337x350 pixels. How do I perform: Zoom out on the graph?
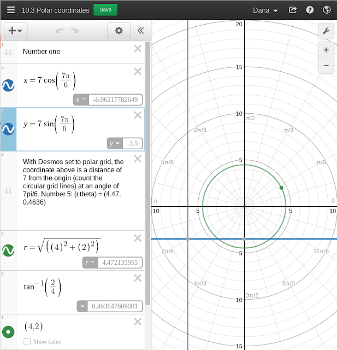326,66
